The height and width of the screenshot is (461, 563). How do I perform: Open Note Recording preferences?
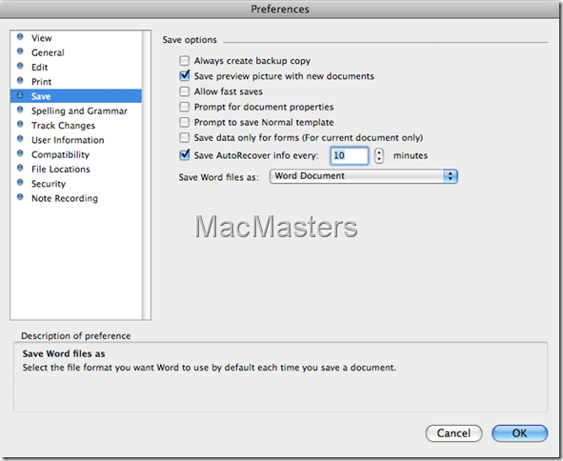(x=65, y=198)
